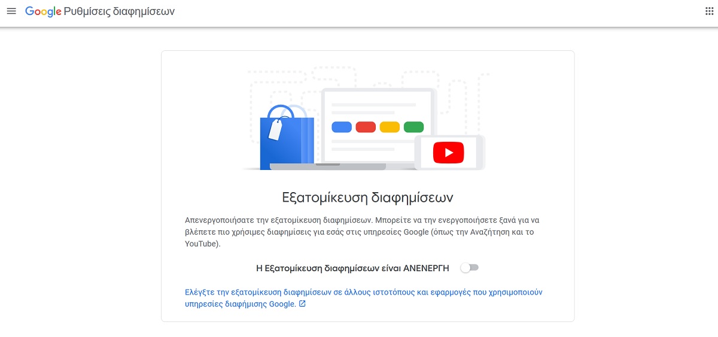Click the yellow pill button in illustration
The image size is (718, 337).
click(x=390, y=127)
